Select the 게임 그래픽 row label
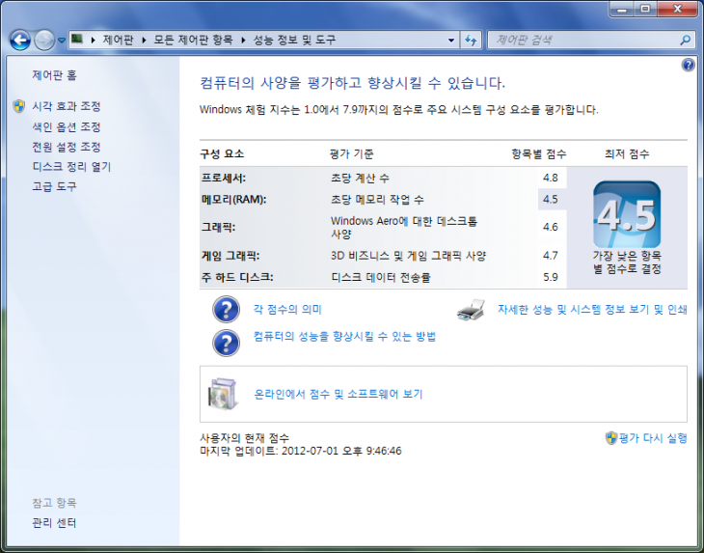 [x=230, y=256]
